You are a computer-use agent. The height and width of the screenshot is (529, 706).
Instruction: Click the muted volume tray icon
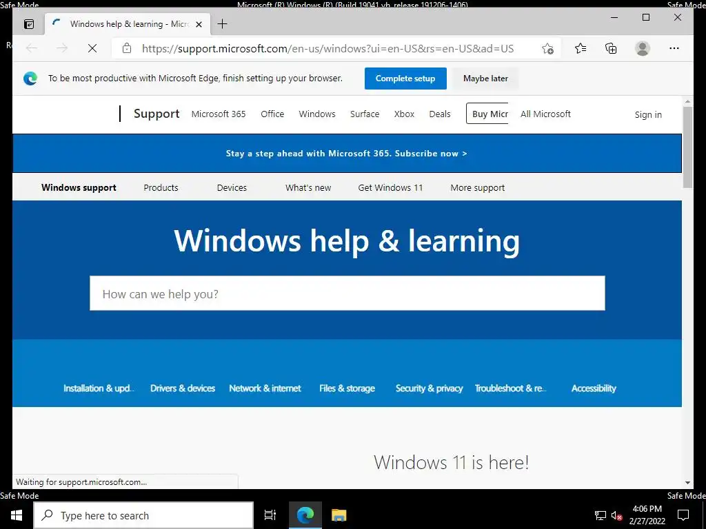coord(617,515)
